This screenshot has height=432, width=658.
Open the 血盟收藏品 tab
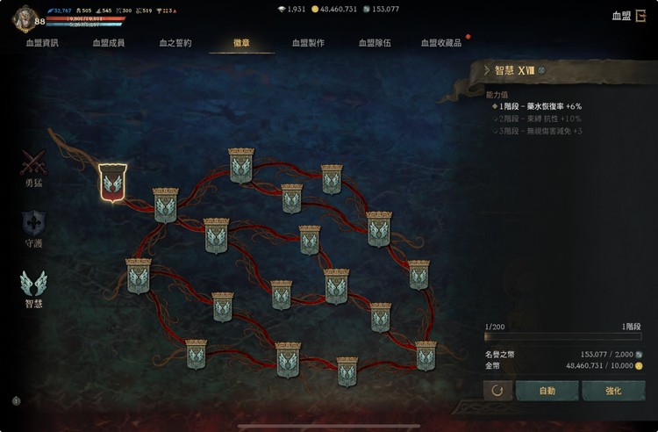441,43
